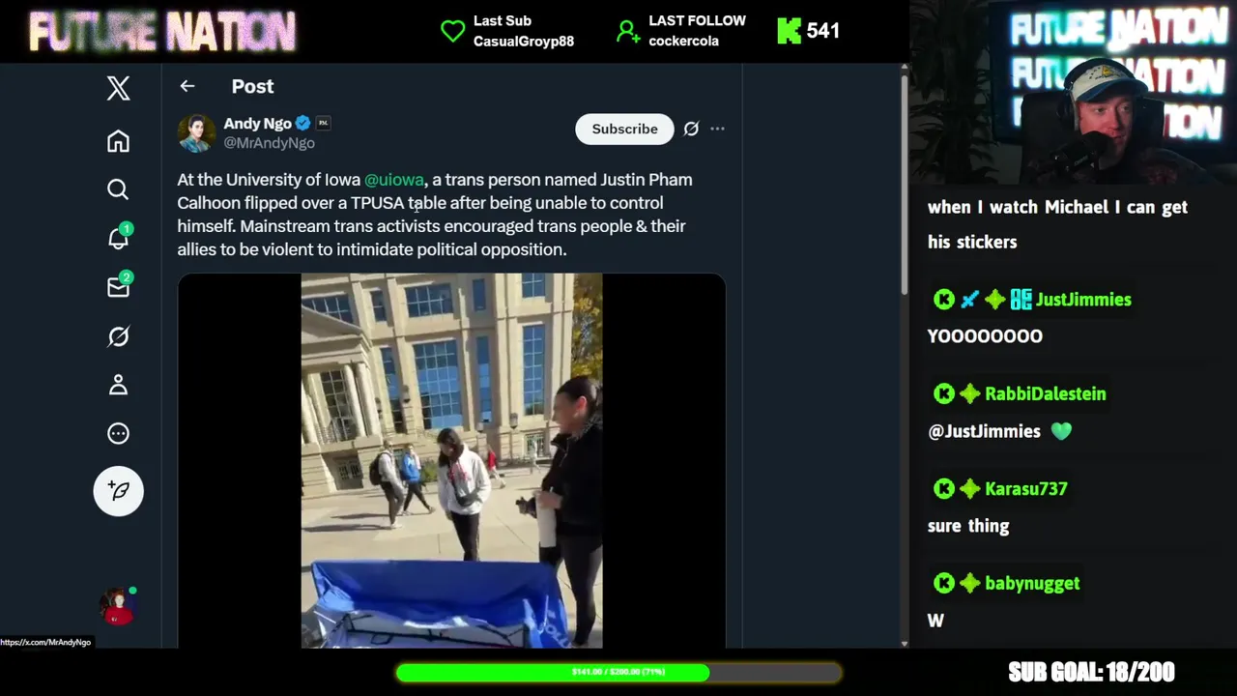This screenshot has width=1237, height=696.
Task: Click the scrollbar down arrow
Action: pyautogui.click(x=905, y=643)
